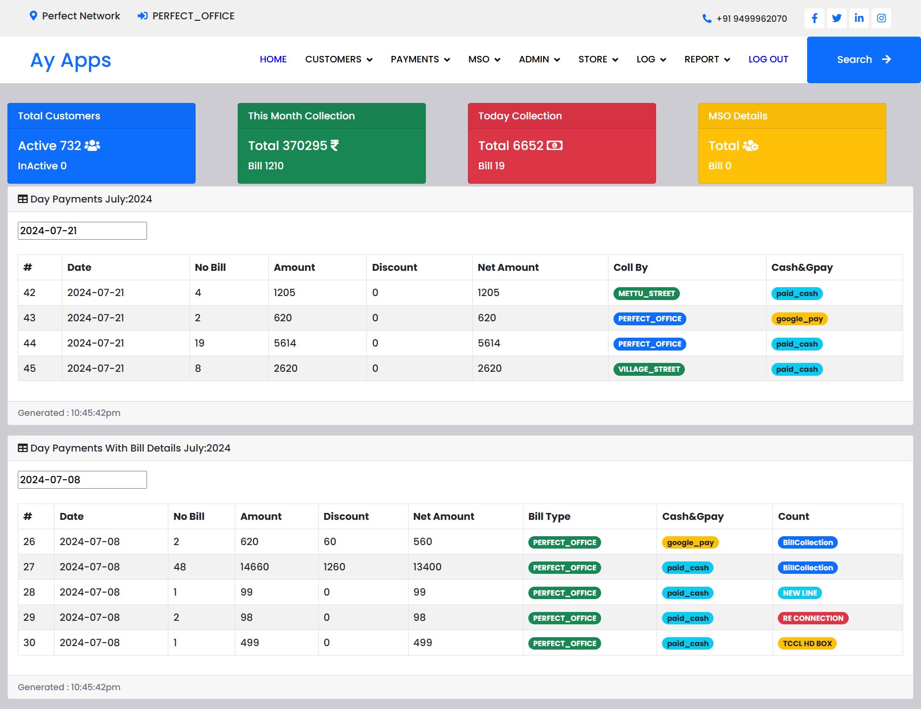Click the rupee icon in This Month Collection
The height and width of the screenshot is (709, 921).
click(x=335, y=146)
